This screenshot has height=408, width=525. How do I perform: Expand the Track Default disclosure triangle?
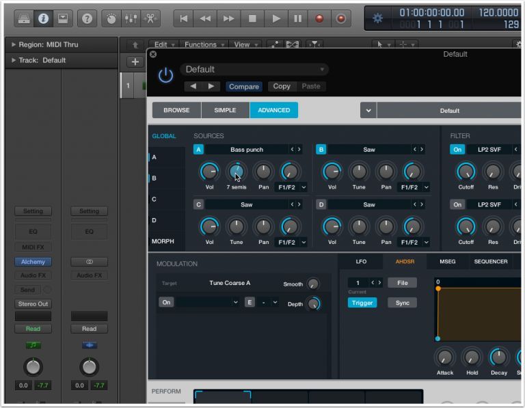click(x=14, y=60)
